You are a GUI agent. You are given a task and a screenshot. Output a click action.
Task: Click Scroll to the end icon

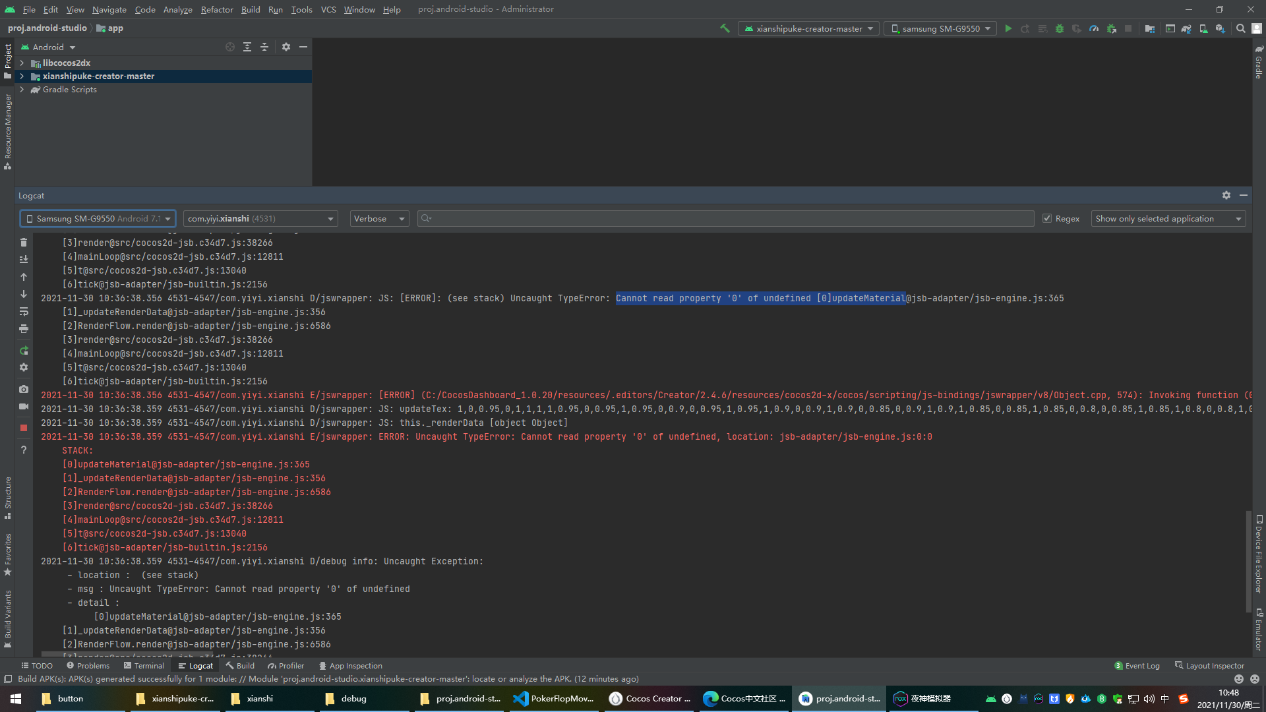point(24,260)
